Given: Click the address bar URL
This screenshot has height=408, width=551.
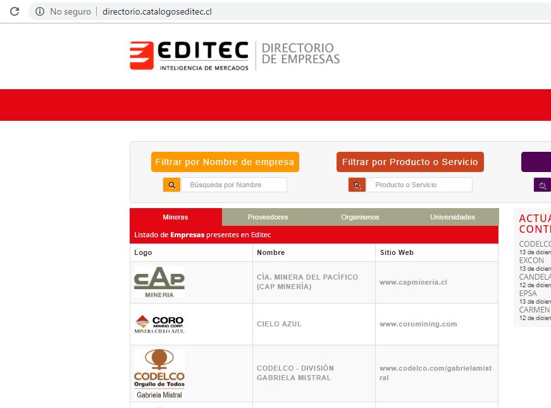Looking at the screenshot, I should [157, 11].
